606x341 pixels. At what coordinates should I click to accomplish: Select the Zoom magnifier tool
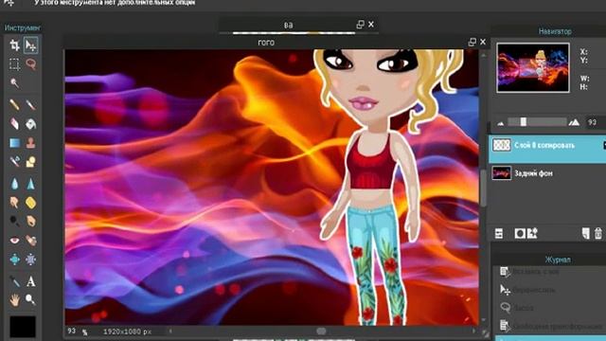[x=30, y=299]
